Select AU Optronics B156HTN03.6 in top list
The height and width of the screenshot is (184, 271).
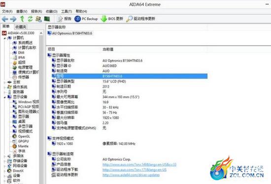click(70, 33)
